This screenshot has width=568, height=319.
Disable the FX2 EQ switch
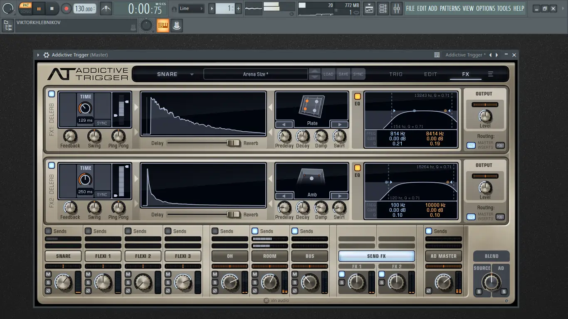357,168
